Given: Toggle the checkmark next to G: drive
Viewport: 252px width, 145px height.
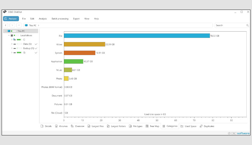Looking at the screenshot, I should [x=36, y=52].
